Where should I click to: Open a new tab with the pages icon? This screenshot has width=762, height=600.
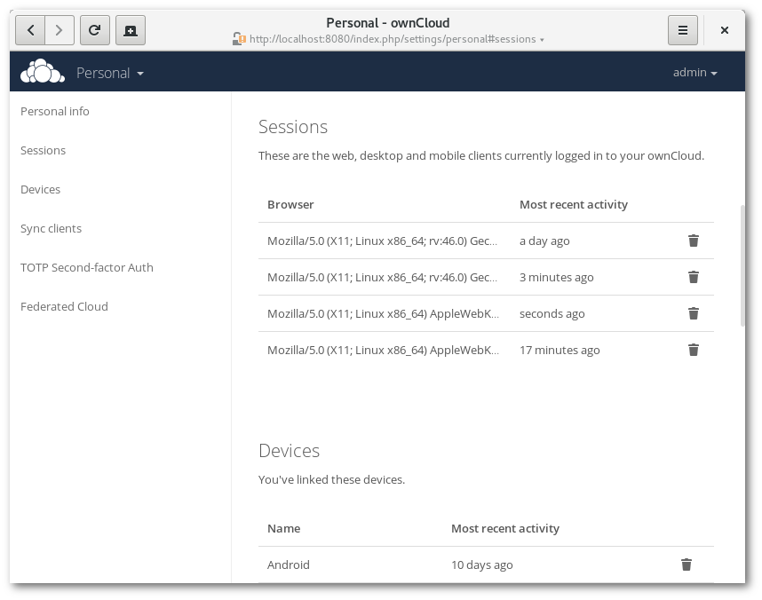(x=131, y=29)
